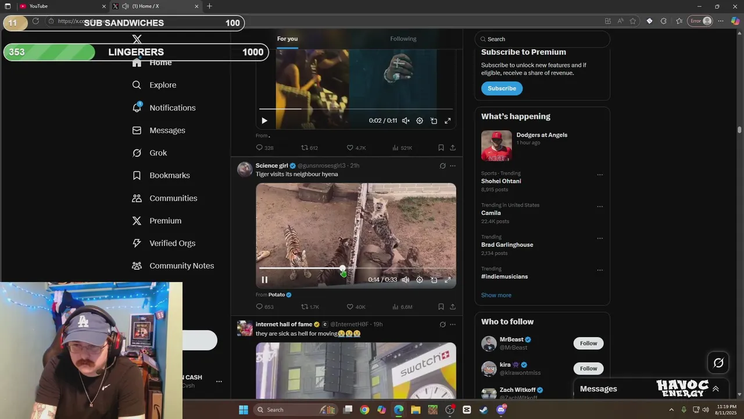Reply to the Science girl post
The image size is (744, 419).
coord(264,307)
